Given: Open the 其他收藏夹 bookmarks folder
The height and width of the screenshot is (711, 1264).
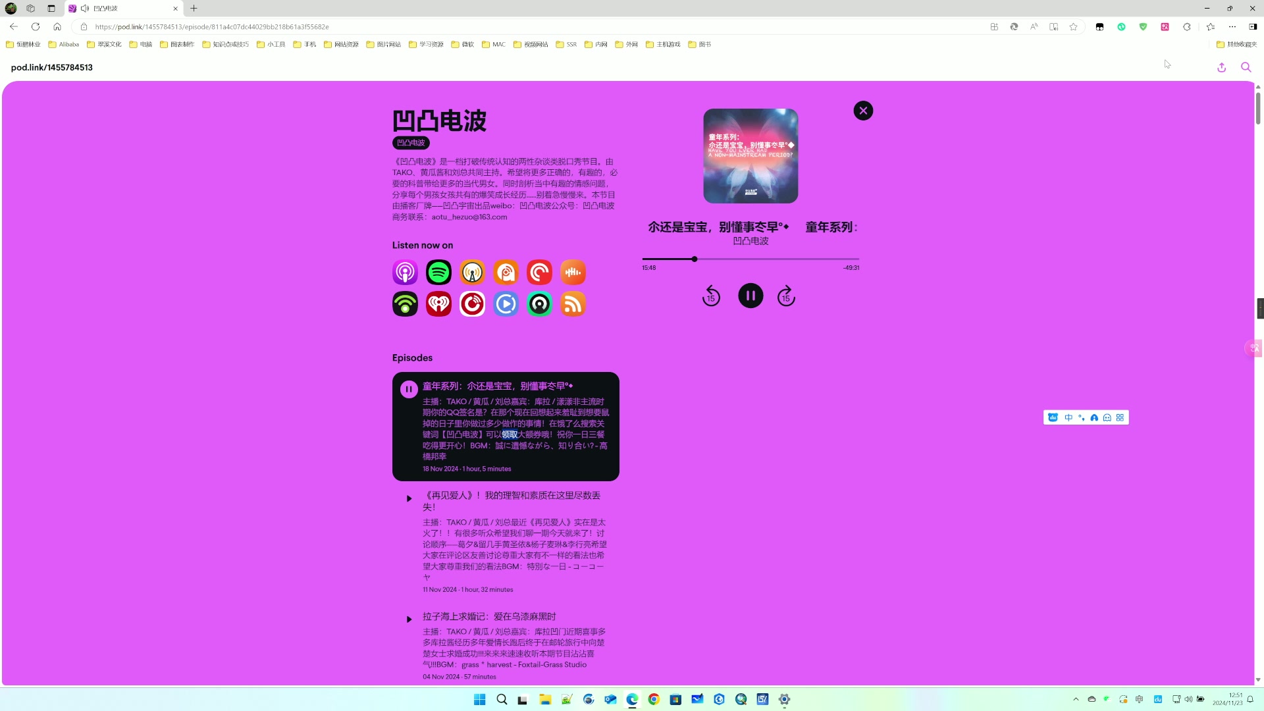Looking at the screenshot, I should click(x=1237, y=45).
